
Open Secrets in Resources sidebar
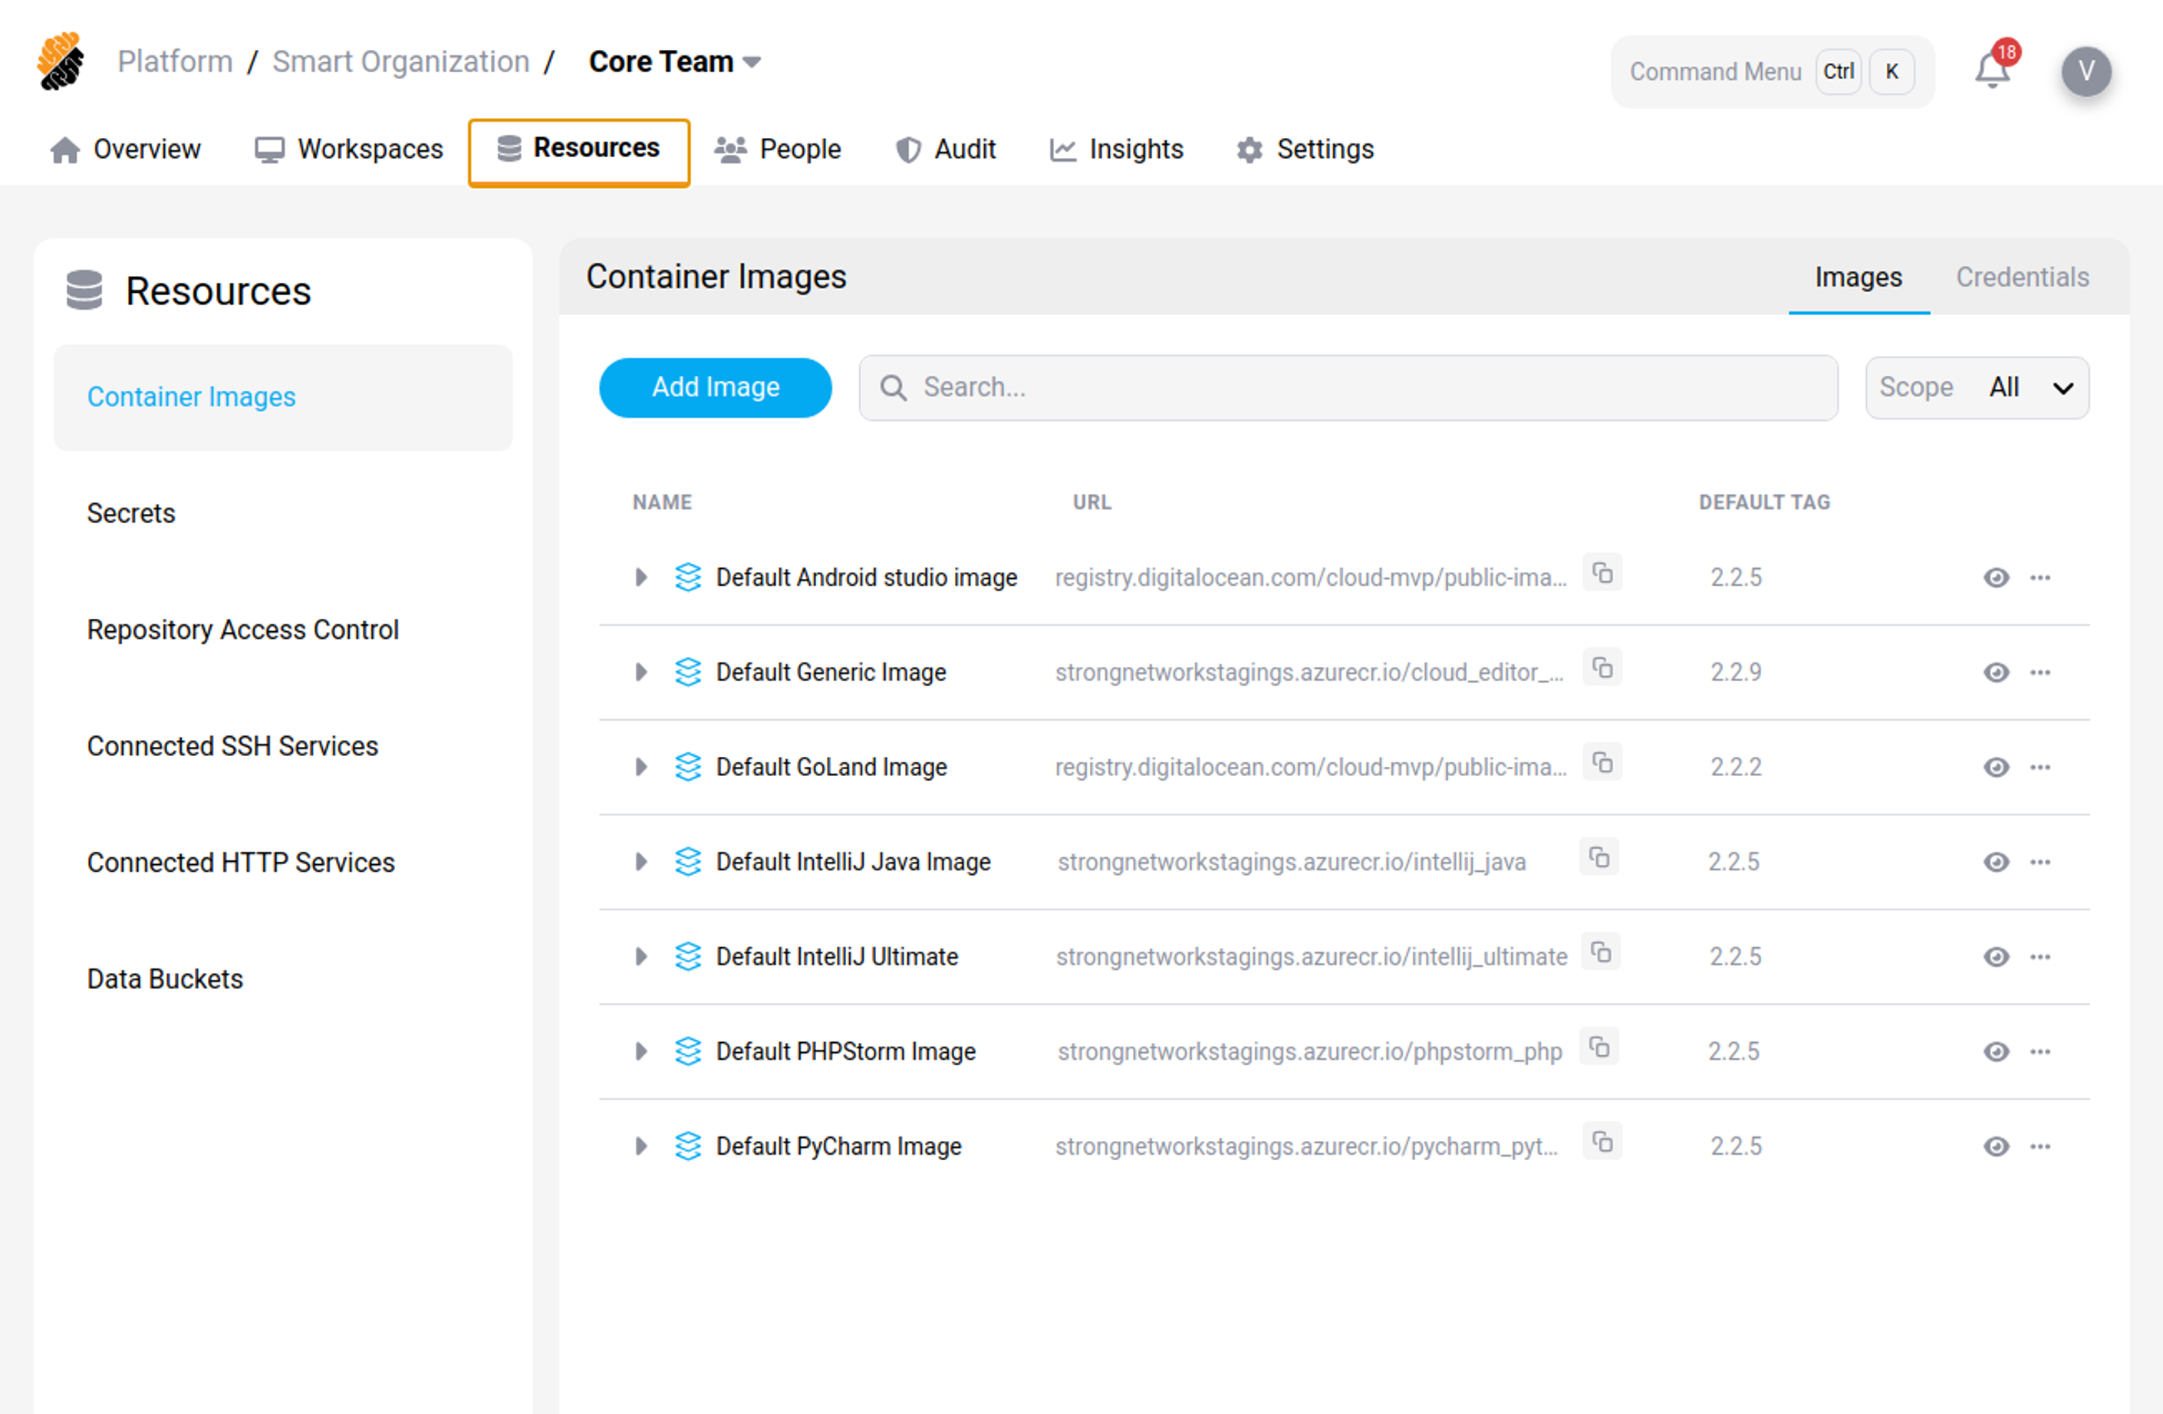click(x=131, y=514)
